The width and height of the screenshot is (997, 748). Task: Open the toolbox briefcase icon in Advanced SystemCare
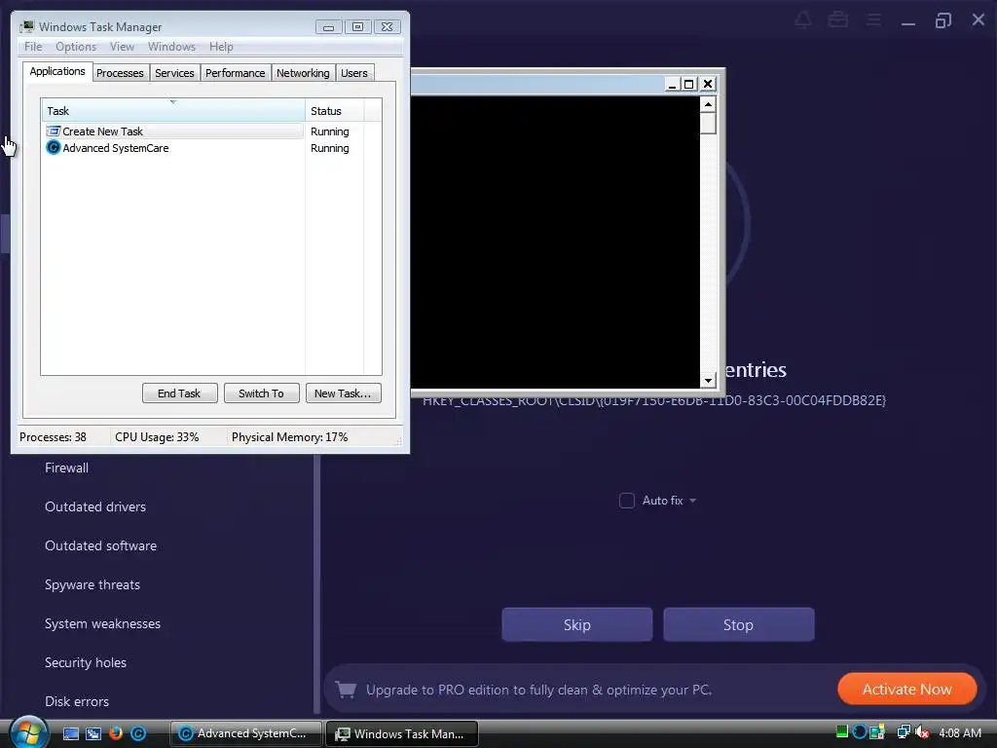838,20
